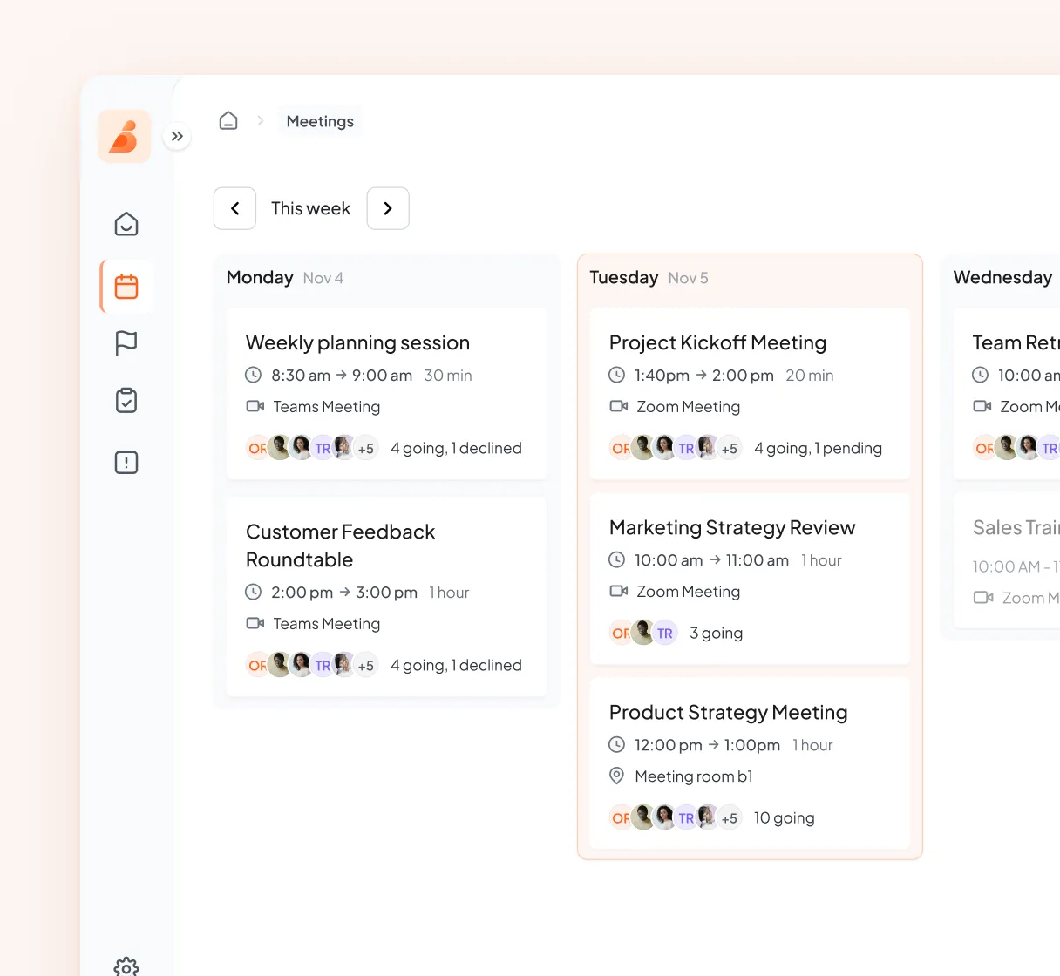1060x976 pixels.
Task: Open the flag icon in sidebar
Action: click(126, 343)
